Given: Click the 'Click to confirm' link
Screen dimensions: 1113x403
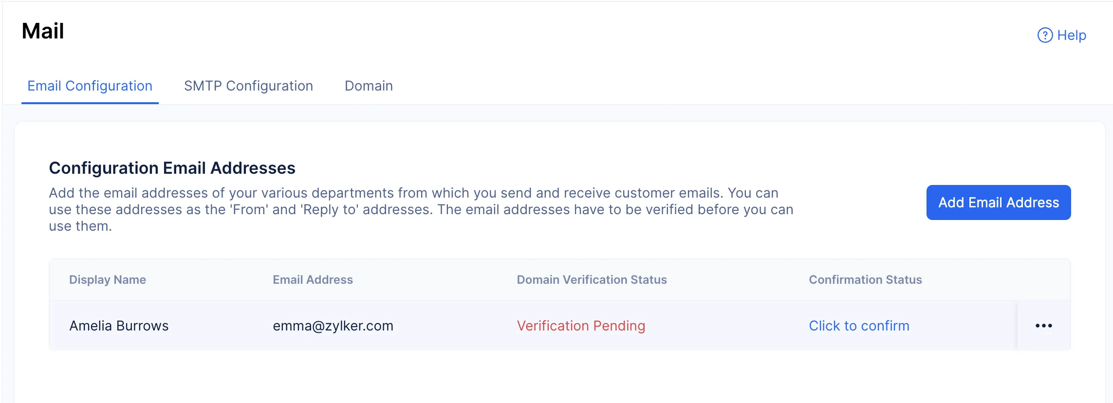Looking at the screenshot, I should click(859, 326).
